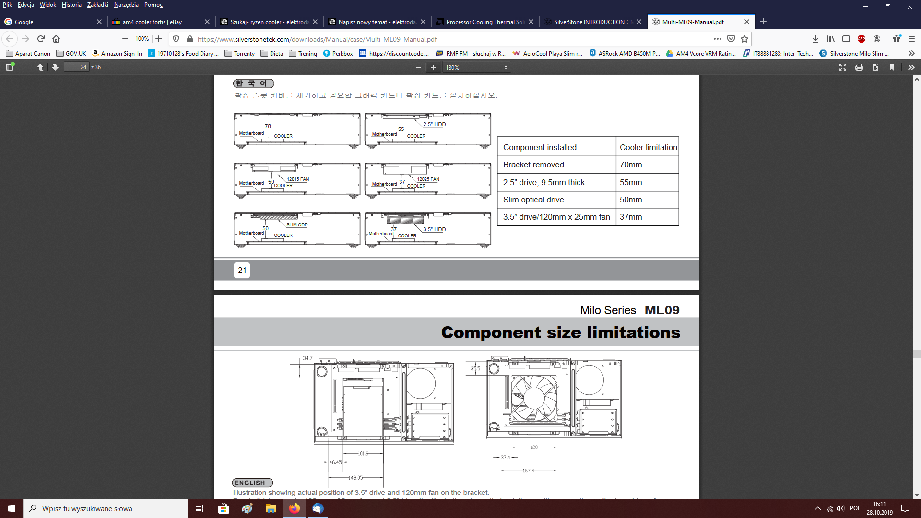Reload the current page
The image size is (921, 518).
41,39
